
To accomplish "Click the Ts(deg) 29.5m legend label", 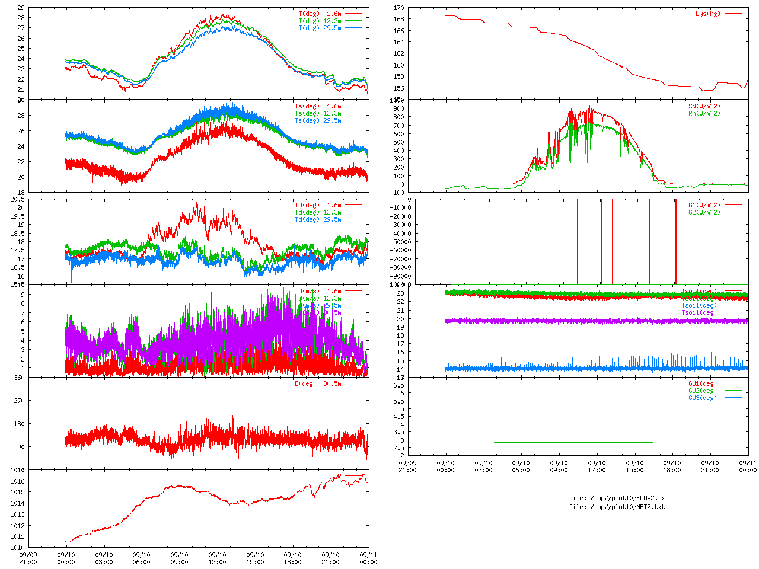I will (318, 120).
